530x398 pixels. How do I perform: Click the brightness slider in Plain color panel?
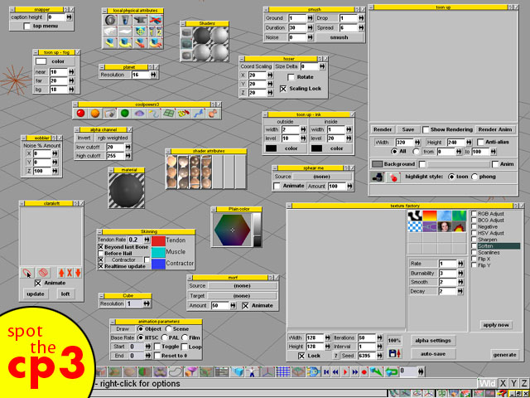[257, 230]
